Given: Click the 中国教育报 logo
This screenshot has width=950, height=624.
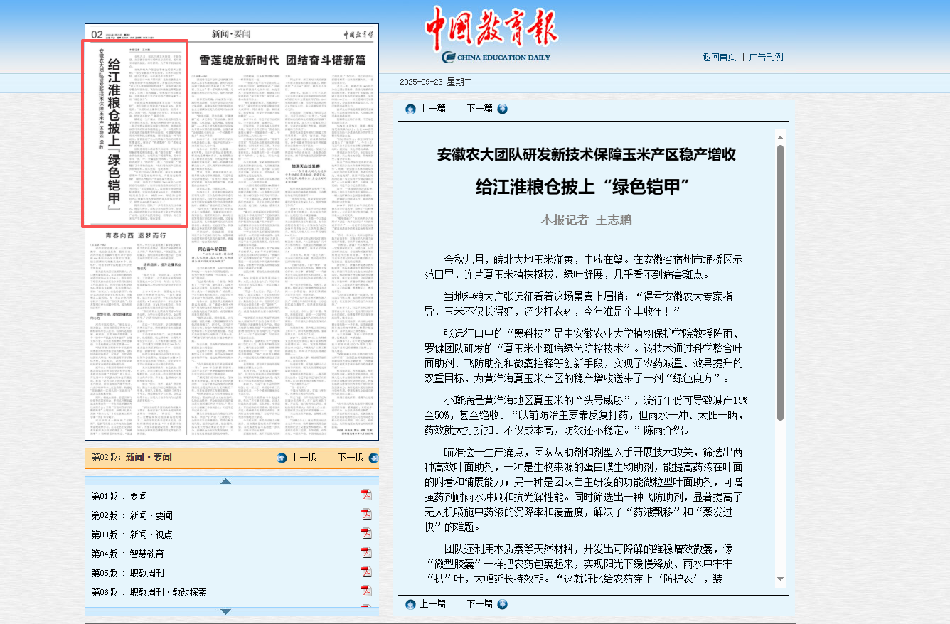Looking at the screenshot, I should pyautogui.click(x=491, y=34).
